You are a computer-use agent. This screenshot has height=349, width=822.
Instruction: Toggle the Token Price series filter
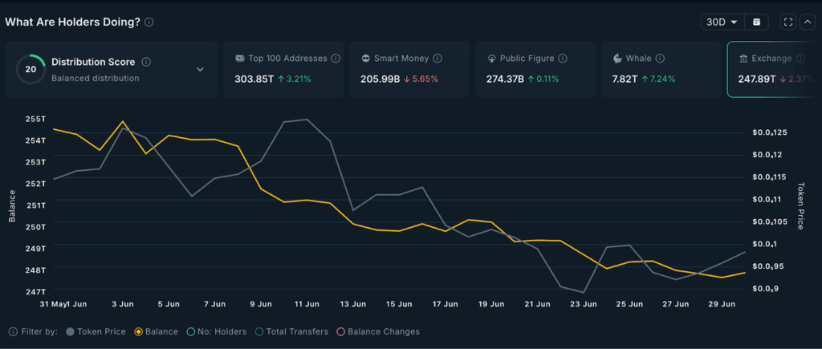(96, 331)
